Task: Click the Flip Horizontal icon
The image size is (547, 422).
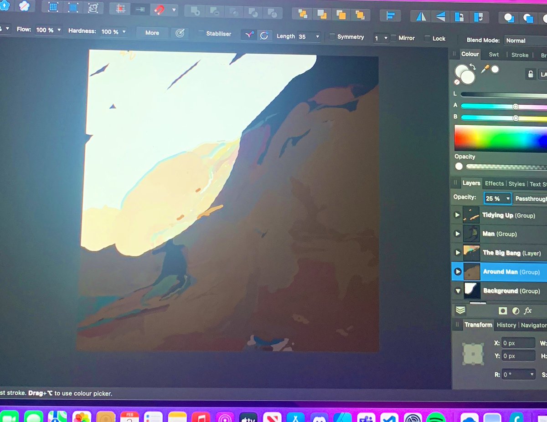Action: pos(421,16)
